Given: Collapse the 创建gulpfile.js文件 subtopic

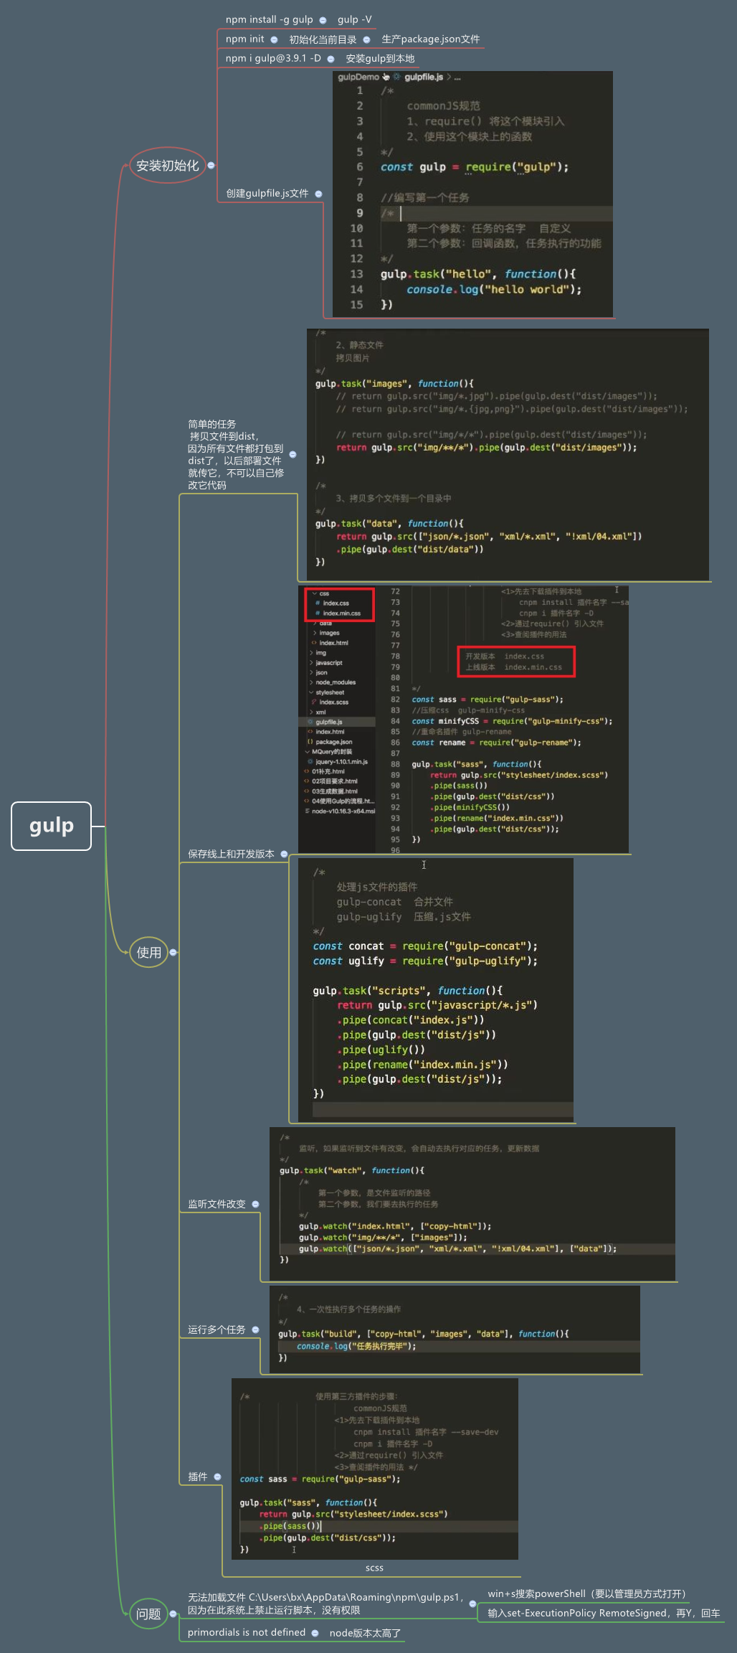Looking at the screenshot, I should [x=318, y=194].
